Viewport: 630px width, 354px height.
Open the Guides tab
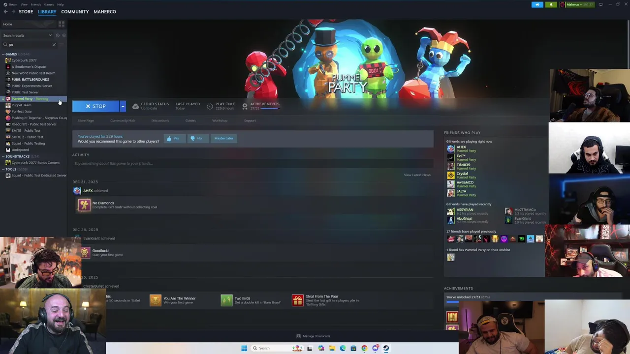coord(190,120)
